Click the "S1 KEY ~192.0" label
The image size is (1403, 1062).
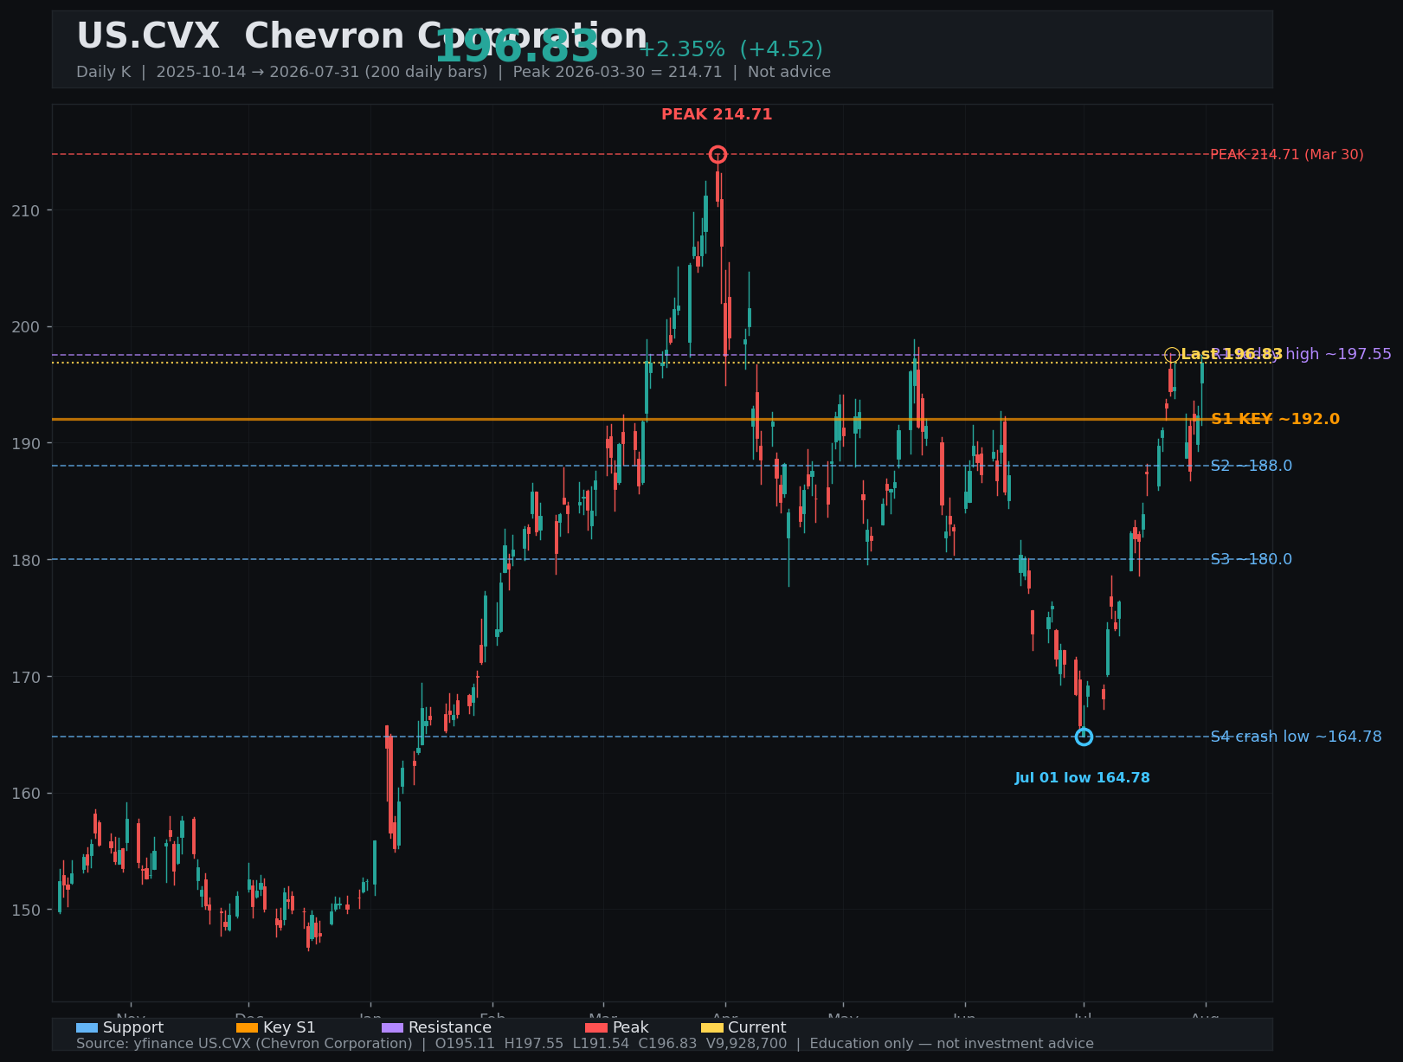coord(1275,419)
